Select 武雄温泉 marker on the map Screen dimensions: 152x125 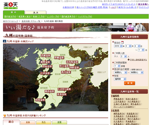[45, 56]
